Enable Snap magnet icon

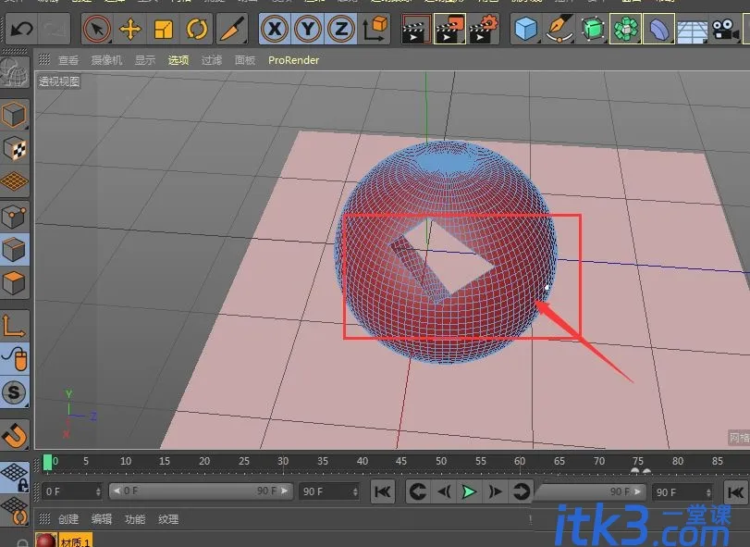pyautogui.click(x=15, y=435)
